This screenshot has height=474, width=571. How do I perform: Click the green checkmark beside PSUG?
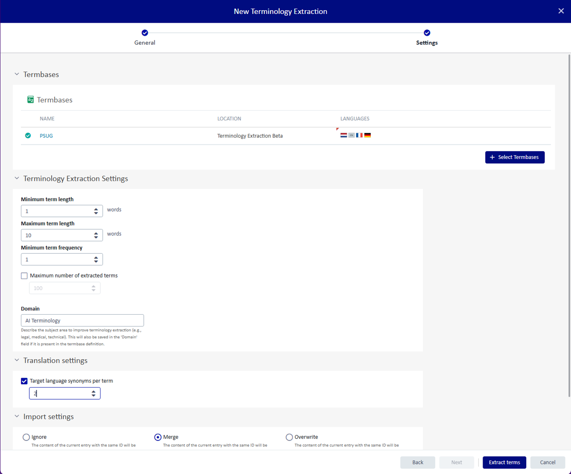coord(28,136)
